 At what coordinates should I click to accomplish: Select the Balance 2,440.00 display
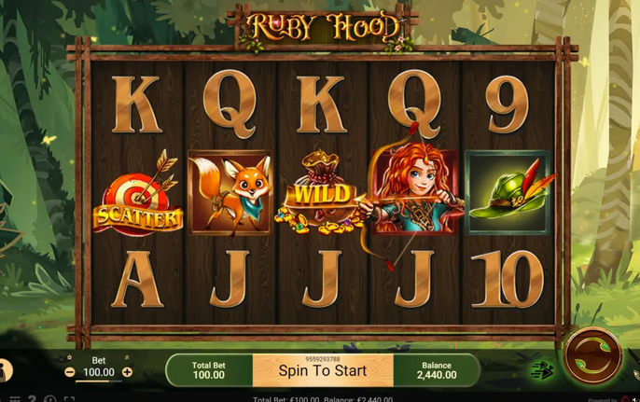click(437, 370)
